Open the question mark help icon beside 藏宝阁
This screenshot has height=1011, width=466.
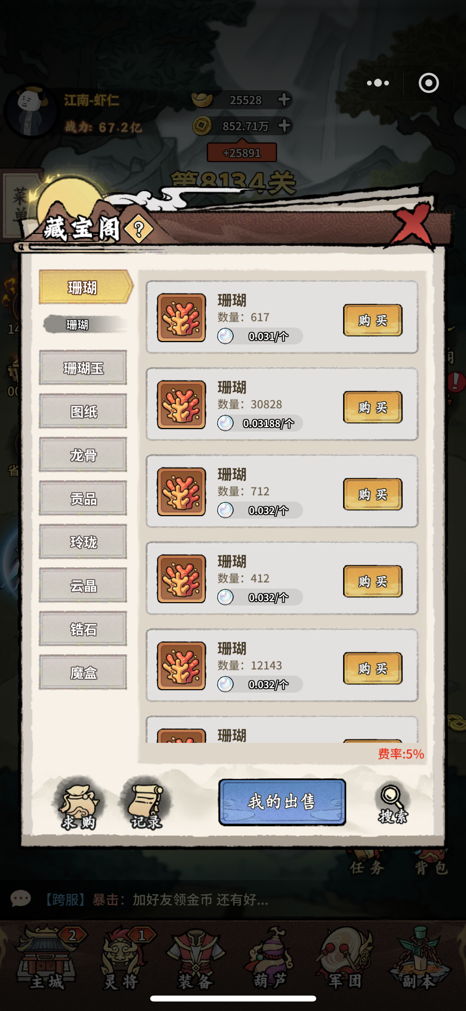[138, 229]
